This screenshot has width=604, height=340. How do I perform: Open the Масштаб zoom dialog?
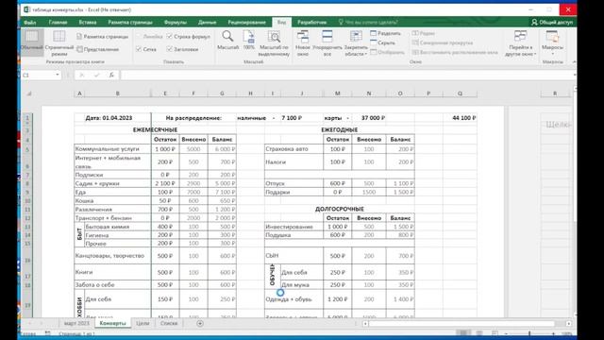pyautogui.click(x=227, y=41)
